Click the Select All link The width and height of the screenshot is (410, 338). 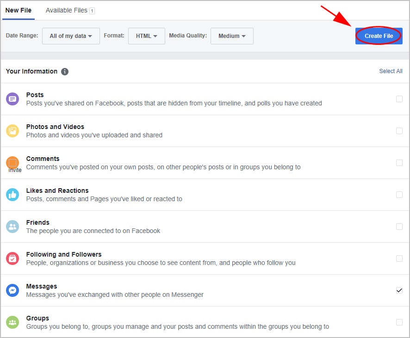(x=391, y=71)
